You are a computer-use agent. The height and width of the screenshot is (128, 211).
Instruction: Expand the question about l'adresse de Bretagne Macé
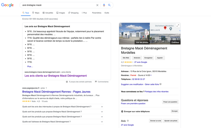(63, 122)
